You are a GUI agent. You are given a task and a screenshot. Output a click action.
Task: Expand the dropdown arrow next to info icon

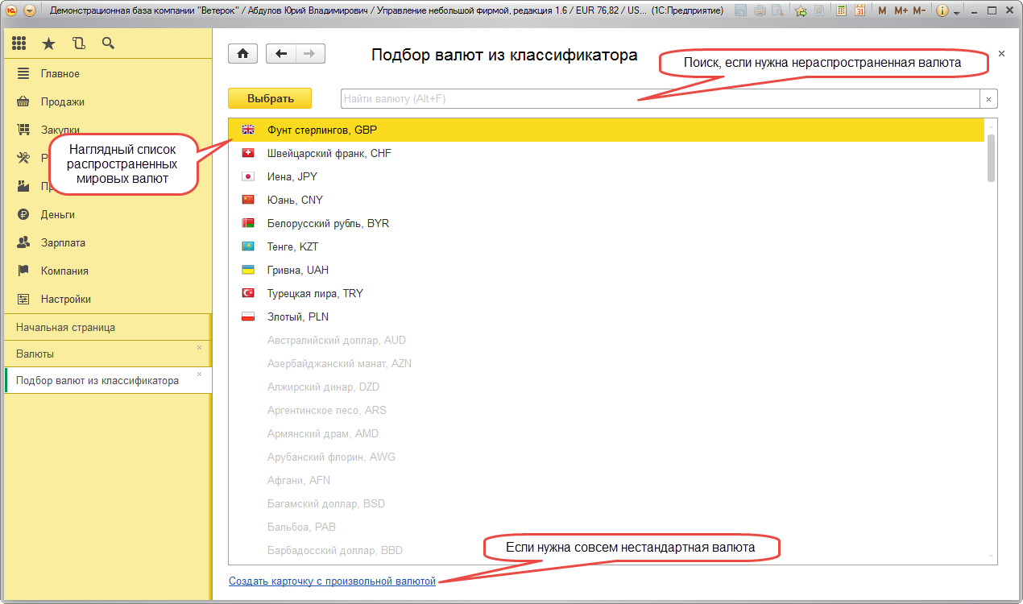[x=956, y=13]
